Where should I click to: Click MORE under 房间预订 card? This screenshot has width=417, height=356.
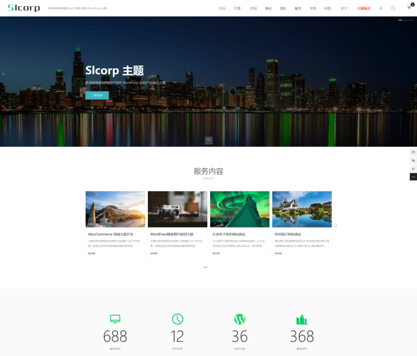point(279,253)
